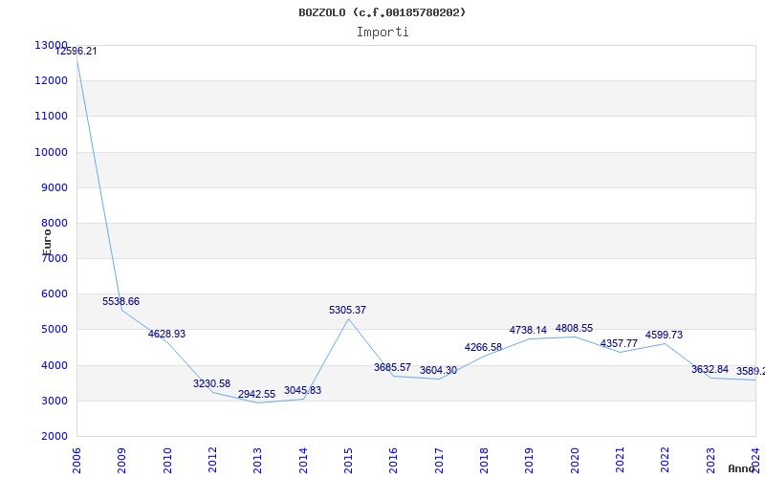Click the 13000 y-axis tick label
This screenshot has height=478, width=765.
(x=51, y=45)
